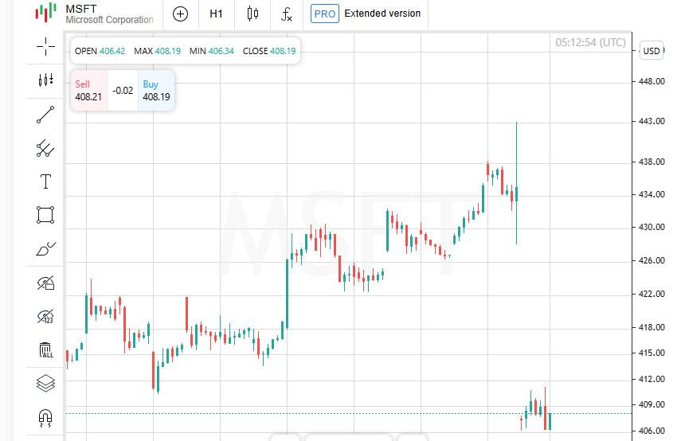Open the MSFT symbol selector

94,14
